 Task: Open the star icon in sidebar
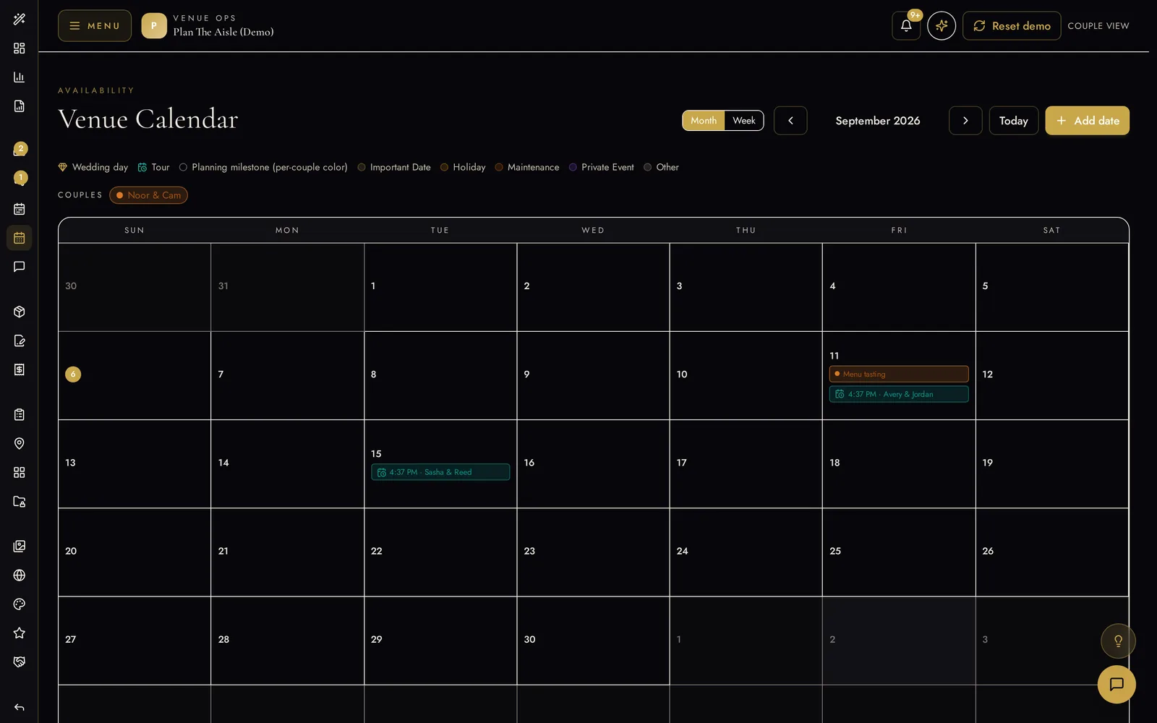point(20,633)
